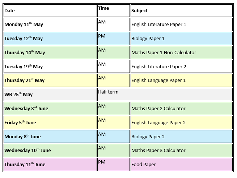Click the Half term cell
Viewport: 237px width, 178px height.
[165, 94]
